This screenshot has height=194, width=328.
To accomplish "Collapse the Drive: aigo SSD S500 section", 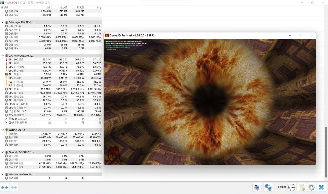I will tap(2, 22).
